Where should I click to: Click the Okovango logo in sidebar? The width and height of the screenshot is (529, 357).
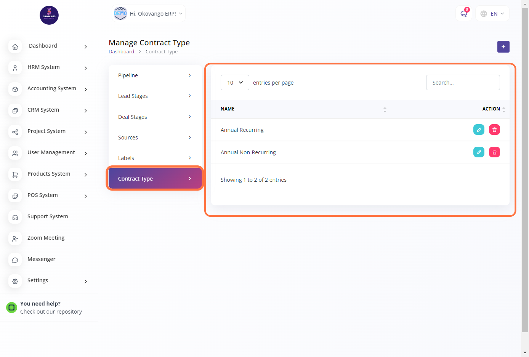pyautogui.click(x=49, y=15)
